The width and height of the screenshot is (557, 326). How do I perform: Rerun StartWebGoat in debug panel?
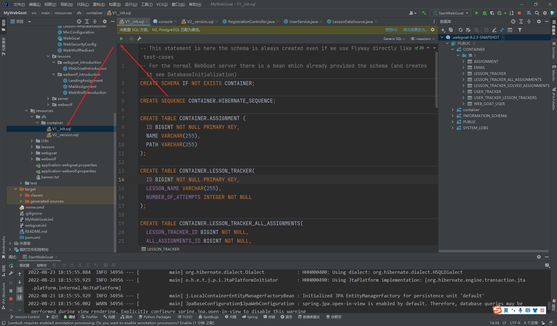(11, 265)
